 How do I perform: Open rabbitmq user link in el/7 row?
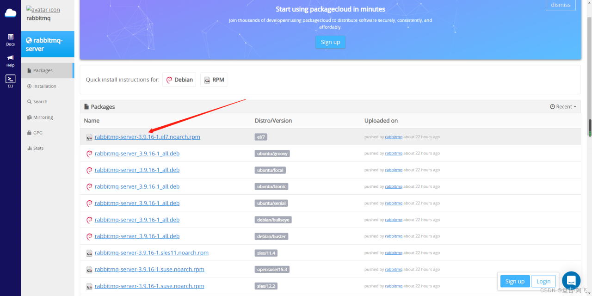(x=394, y=137)
